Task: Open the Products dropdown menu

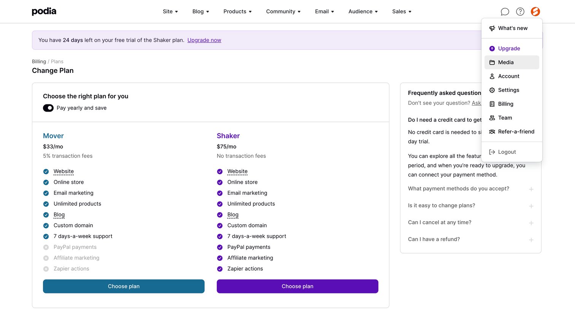Action: pyautogui.click(x=238, y=11)
